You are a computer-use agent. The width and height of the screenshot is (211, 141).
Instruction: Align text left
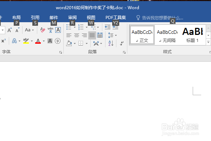tap(69, 35)
